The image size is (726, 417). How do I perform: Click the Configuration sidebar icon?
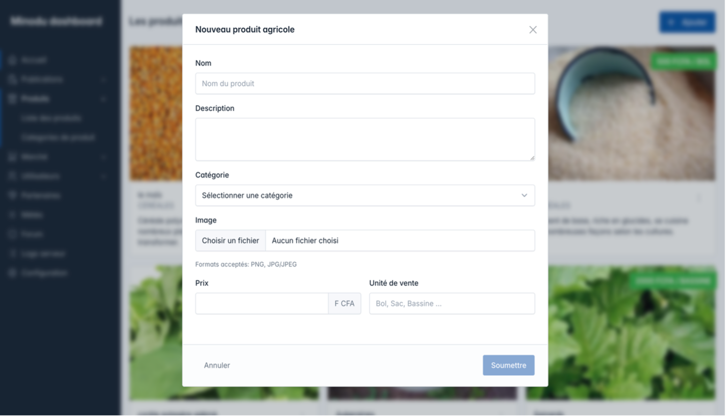(13, 273)
